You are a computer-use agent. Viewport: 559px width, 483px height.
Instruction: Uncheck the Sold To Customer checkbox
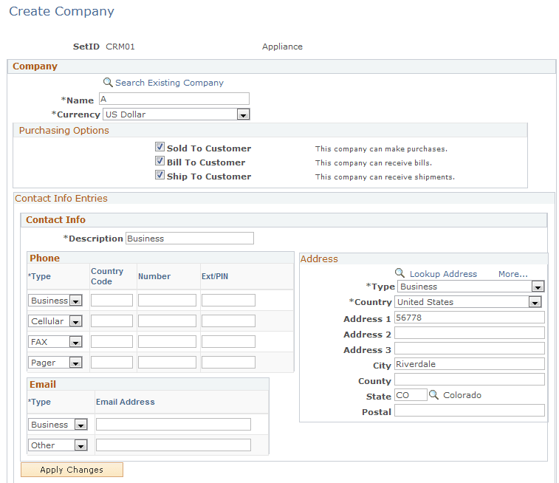(160, 147)
